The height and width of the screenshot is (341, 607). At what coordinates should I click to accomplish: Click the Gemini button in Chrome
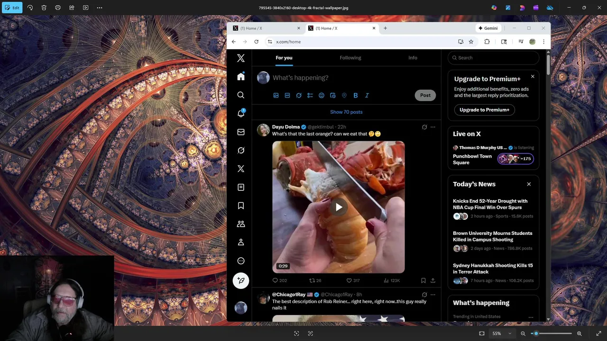(488, 28)
